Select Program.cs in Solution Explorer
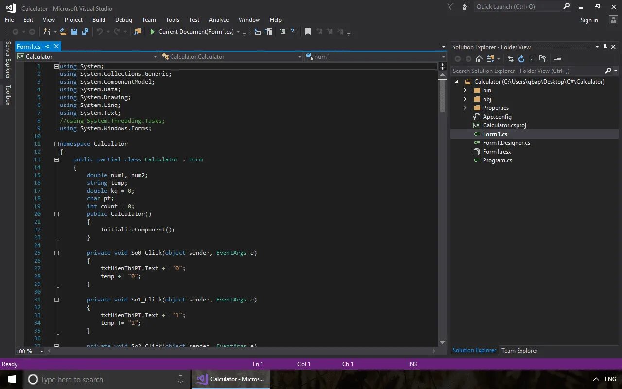The height and width of the screenshot is (389, 622). coord(497,160)
